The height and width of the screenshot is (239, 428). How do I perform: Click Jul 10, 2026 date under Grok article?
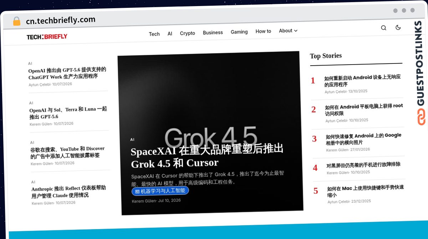[x=169, y=200]
